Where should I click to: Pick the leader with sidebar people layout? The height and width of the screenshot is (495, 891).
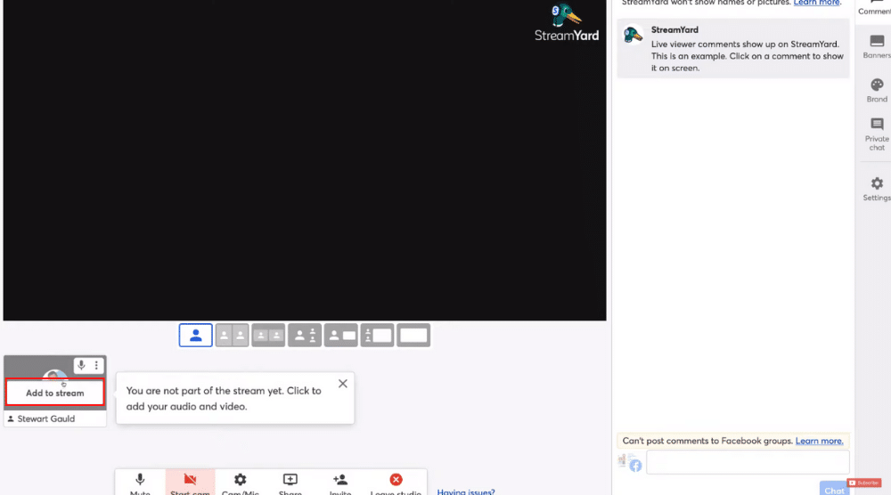click(x=305, y=336)
